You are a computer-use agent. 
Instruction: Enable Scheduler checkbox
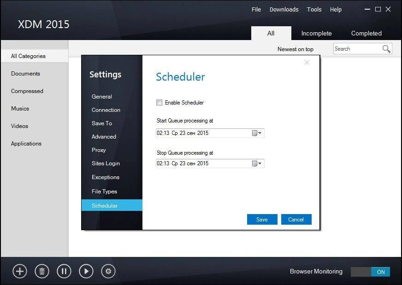point(159,102)
